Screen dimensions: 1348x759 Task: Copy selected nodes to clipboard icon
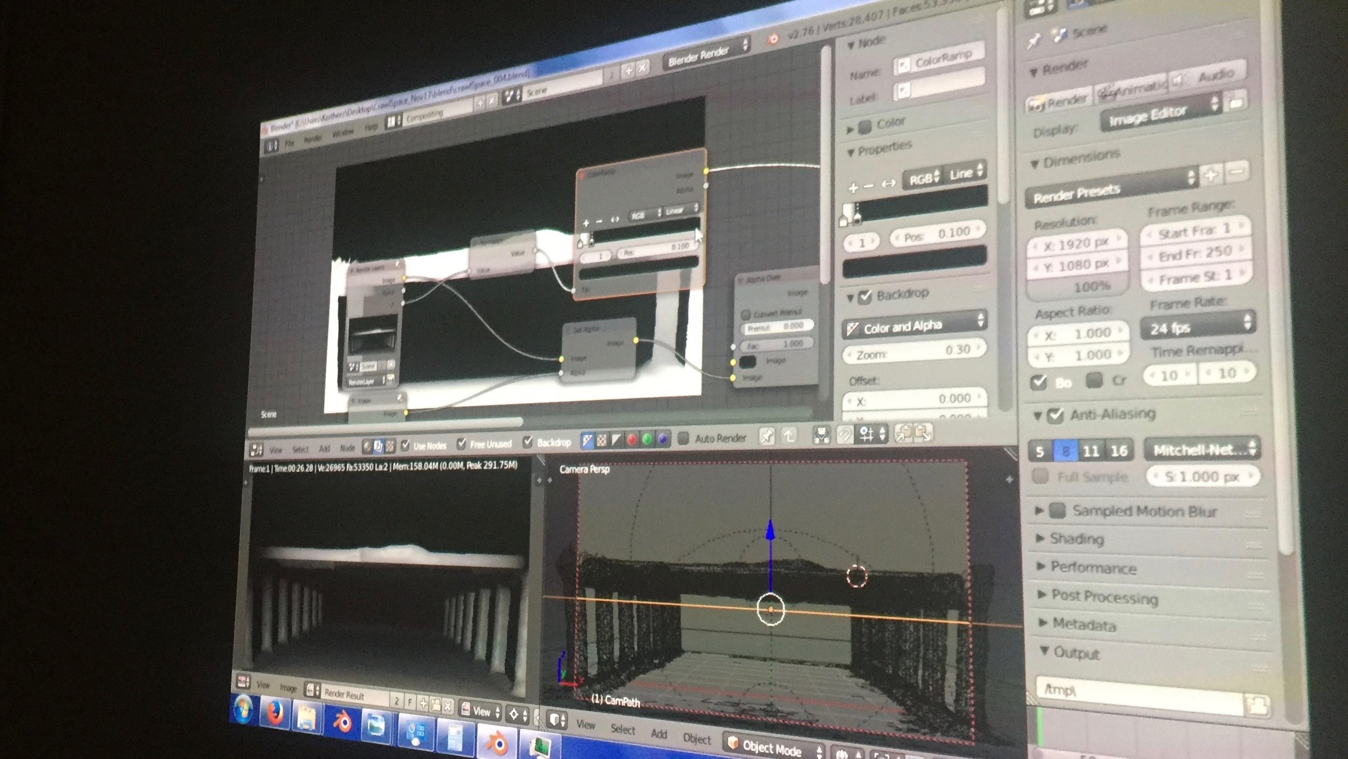pyautogui.click(x=904, y=433)
